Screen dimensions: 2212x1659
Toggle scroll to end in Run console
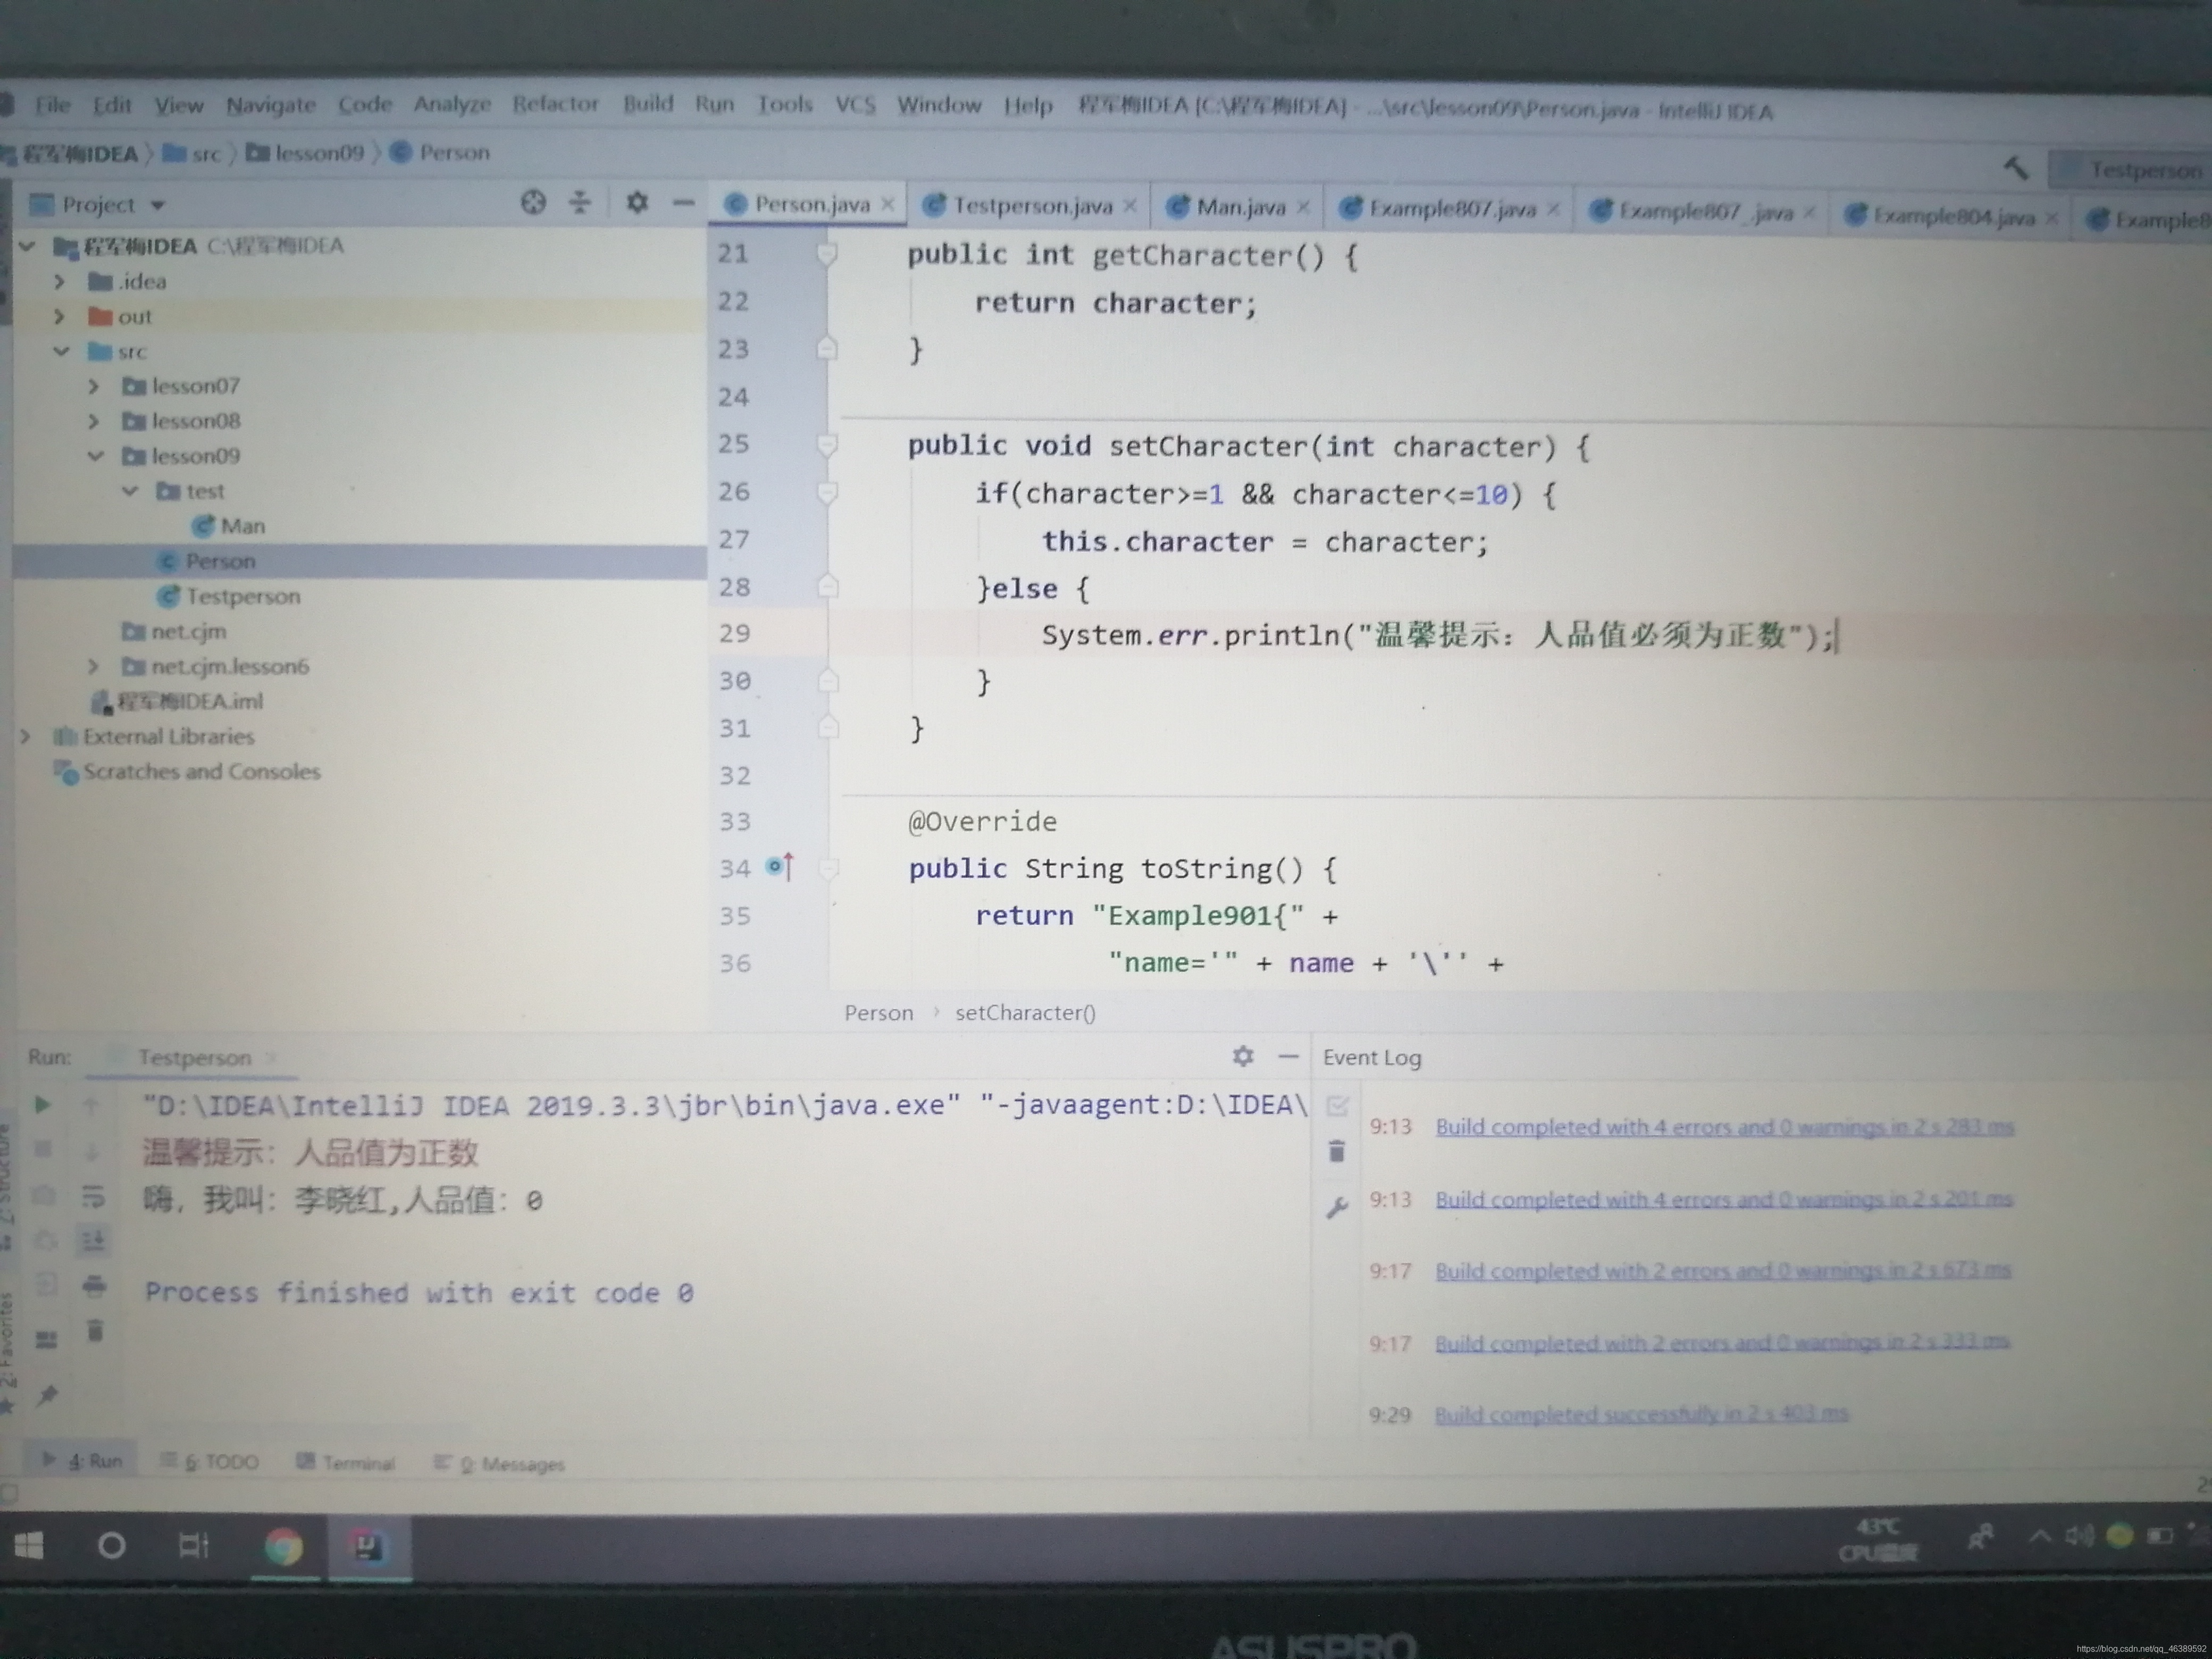[x=93, y=1241]
